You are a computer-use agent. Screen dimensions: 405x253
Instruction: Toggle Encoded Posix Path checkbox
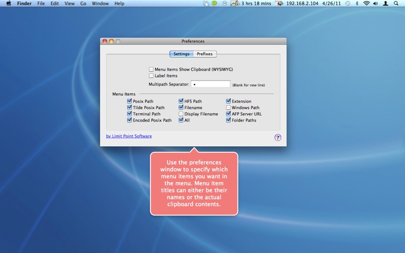tap(130, 120)
